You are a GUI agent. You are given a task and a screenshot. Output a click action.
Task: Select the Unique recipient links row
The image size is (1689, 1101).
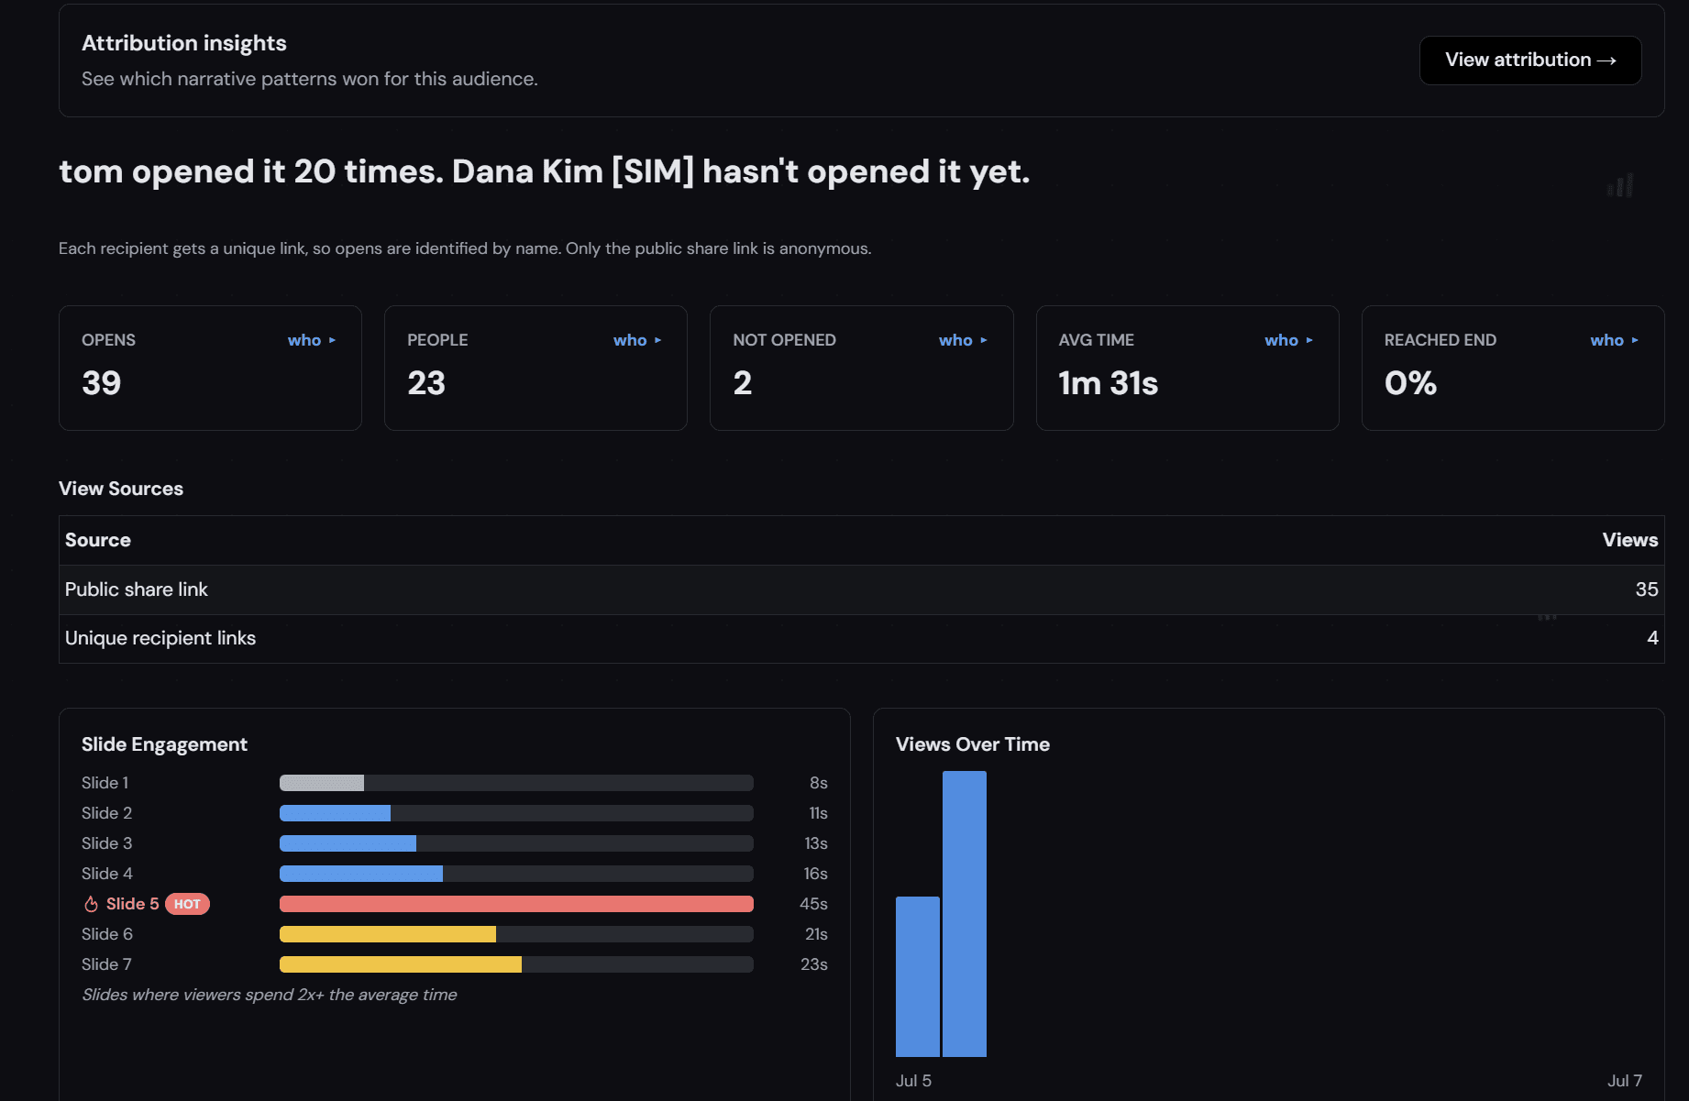coord(861,638)
